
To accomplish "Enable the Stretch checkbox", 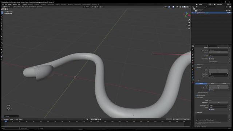I will (210, 60).
